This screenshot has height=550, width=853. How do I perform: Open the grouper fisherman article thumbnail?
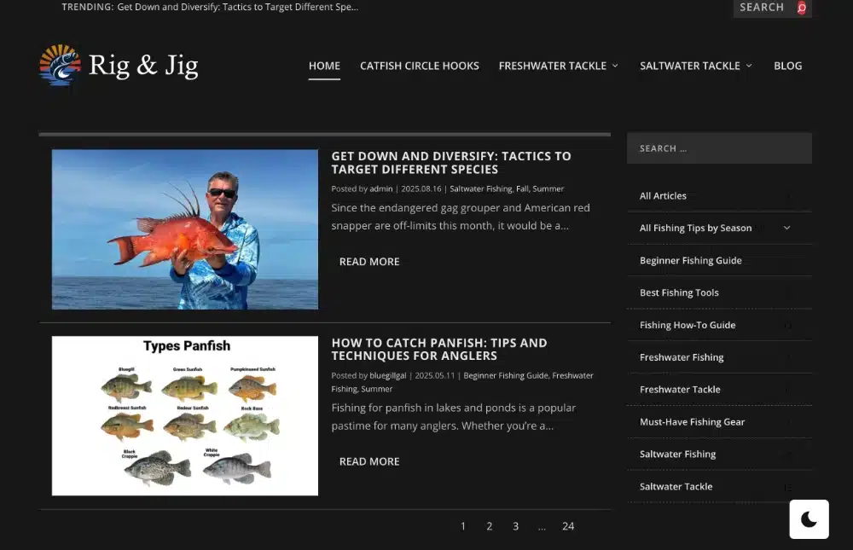click(x=185, y=229)
